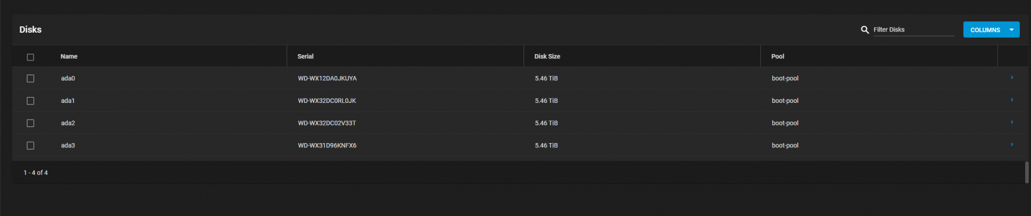Viewport: 1031px width, 216px height.
Task: Check the ada1 disk checkbox
Action: click(x=31, y=101)
